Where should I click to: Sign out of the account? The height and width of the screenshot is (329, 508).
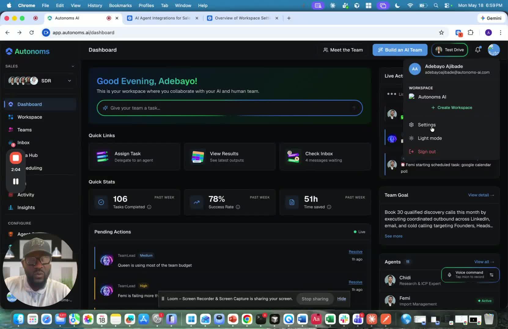coord(427,152)
